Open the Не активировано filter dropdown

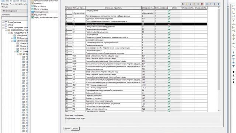[x=15, y=11]
